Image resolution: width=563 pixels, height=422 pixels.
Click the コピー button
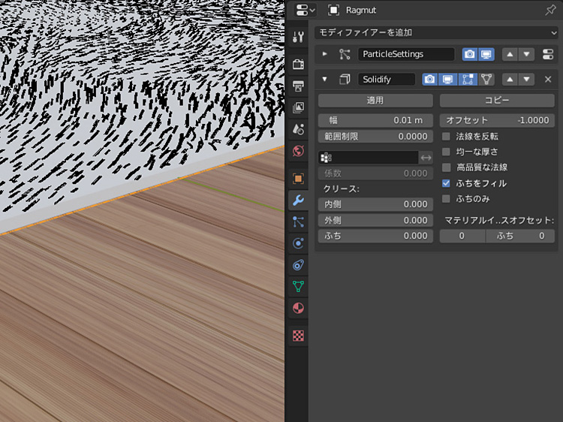click(497, 101)
